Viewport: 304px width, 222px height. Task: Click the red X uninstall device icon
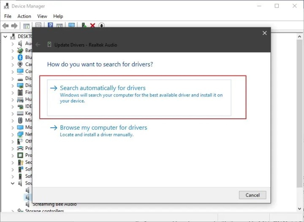tap(92, 26)
